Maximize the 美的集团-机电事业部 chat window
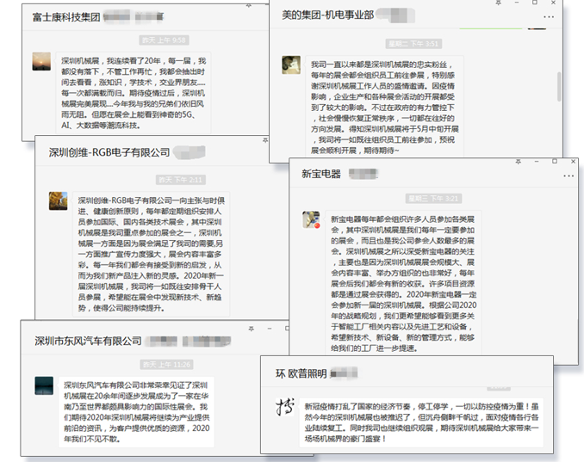Image resolution: width=584 pixels, height=462 pixels. (x=534, y=3)
